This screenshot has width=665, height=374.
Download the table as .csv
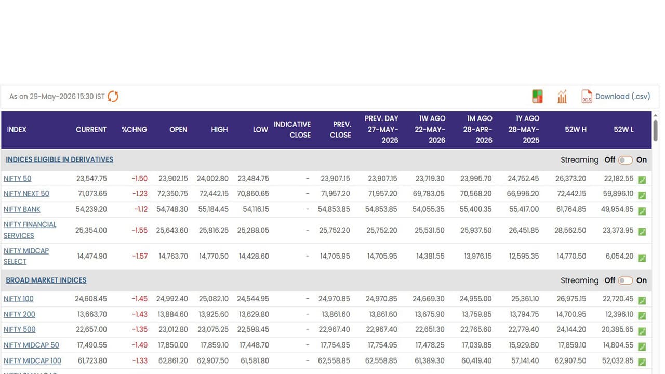622,97
